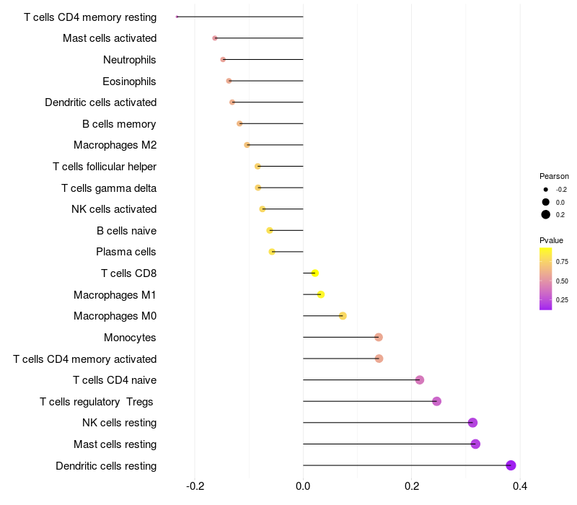Image resolution: width=577 pixels, height=505 pixels.
Task: Select the Mast cells resting purple dot
Action: click(475, 444)
